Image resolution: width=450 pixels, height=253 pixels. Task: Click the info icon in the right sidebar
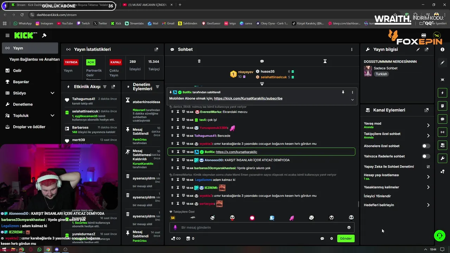tap(442, 50)
